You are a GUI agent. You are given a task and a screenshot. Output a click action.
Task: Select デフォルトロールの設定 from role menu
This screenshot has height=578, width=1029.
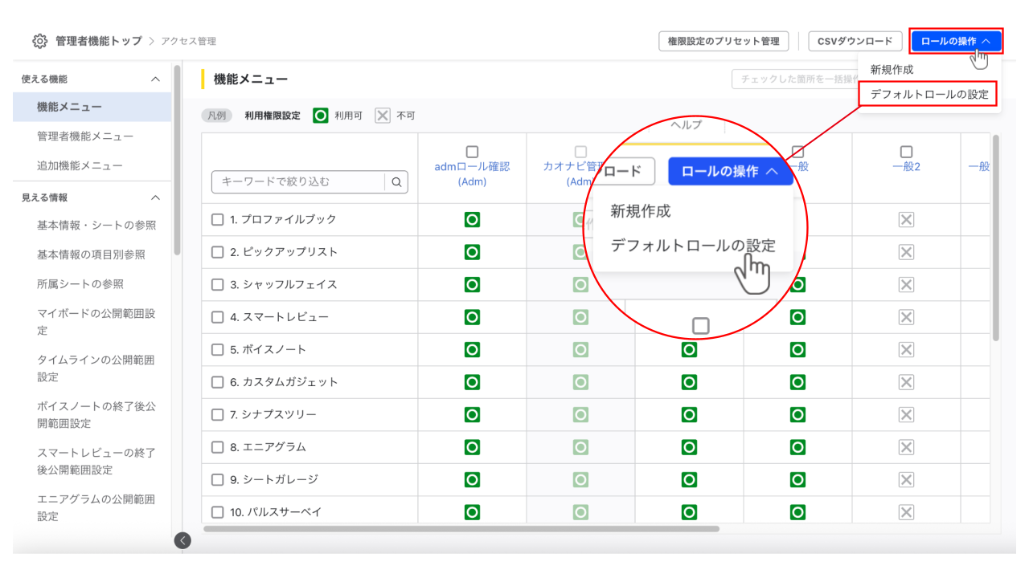point(929,94)
